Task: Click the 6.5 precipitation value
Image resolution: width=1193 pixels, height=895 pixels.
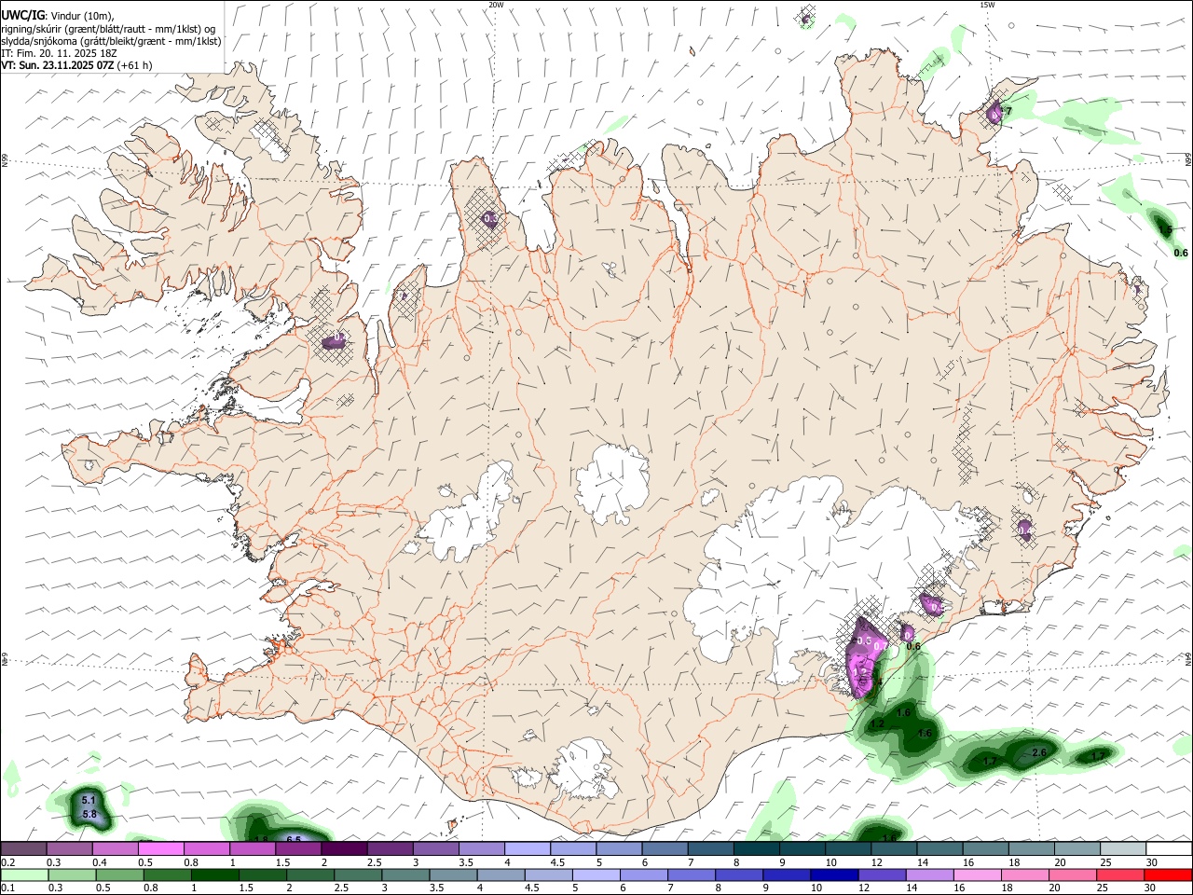Action: click(293, 840)
